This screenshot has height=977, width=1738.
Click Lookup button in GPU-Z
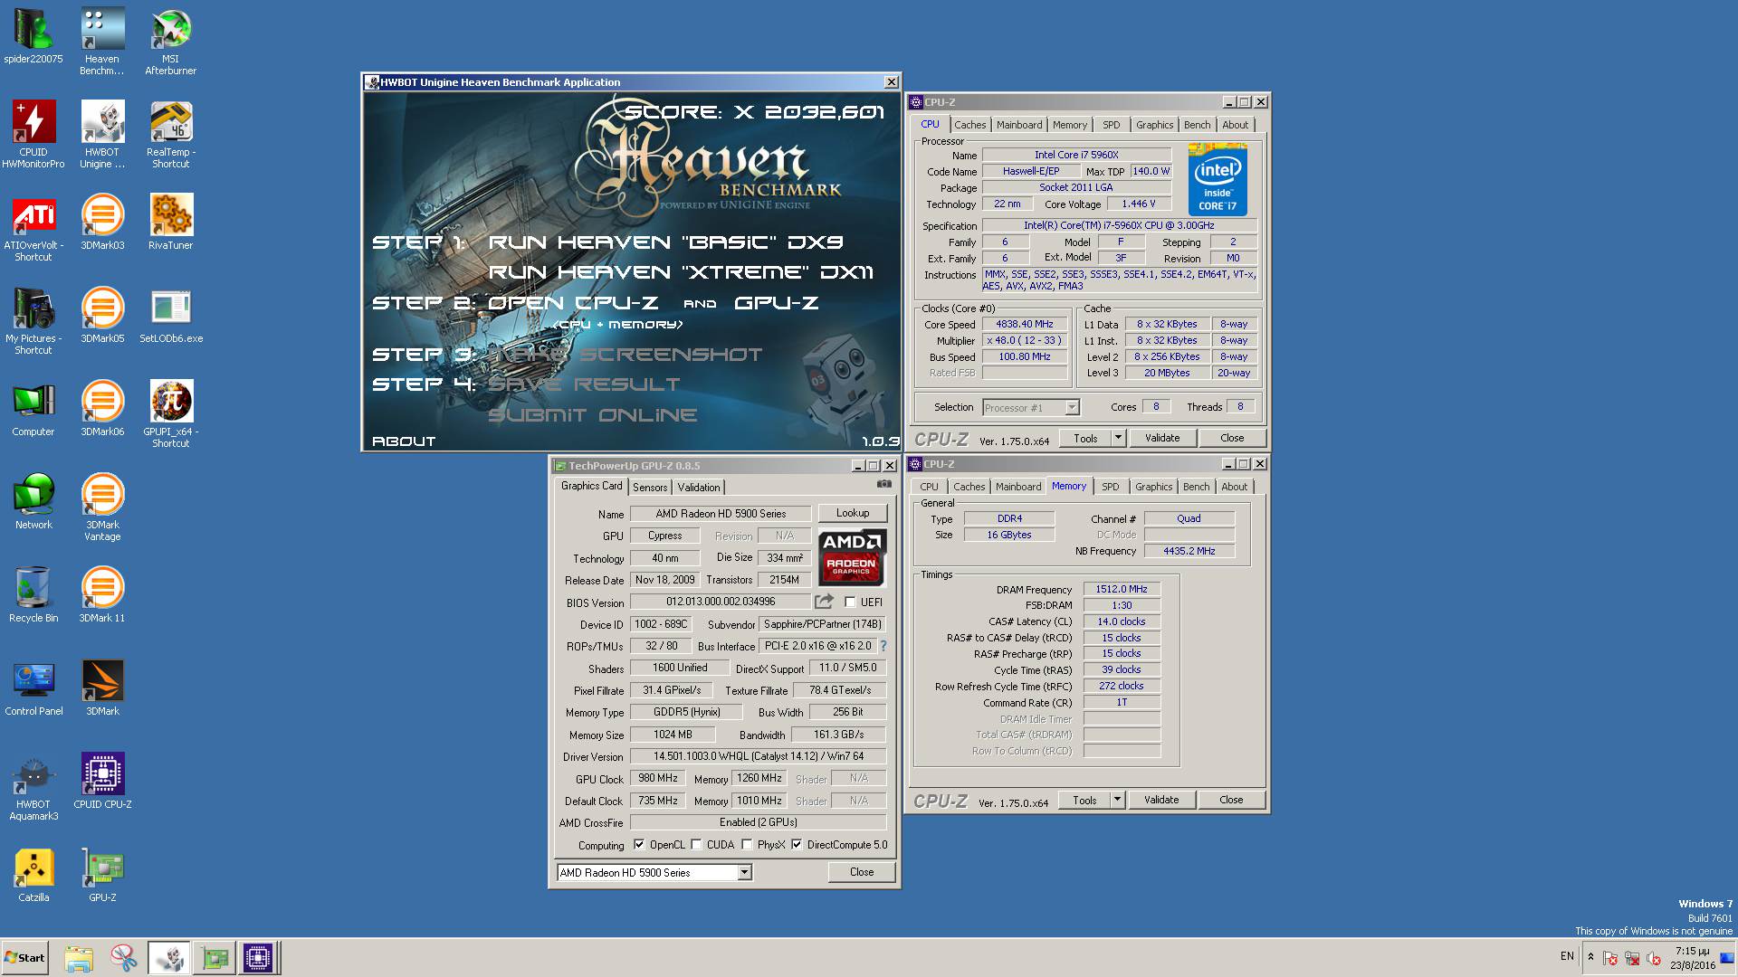point(853,513)
